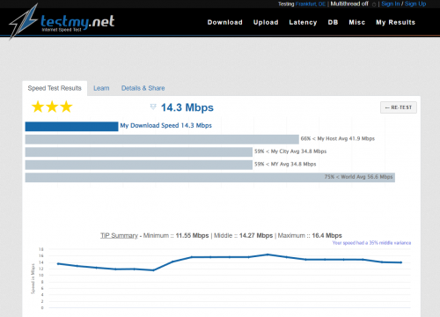Click the Sign In link

click(x=391, y=4)
